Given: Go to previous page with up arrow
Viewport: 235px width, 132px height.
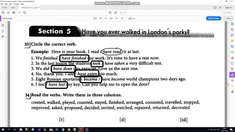Looking at the screenshot, I should (110, 13).
